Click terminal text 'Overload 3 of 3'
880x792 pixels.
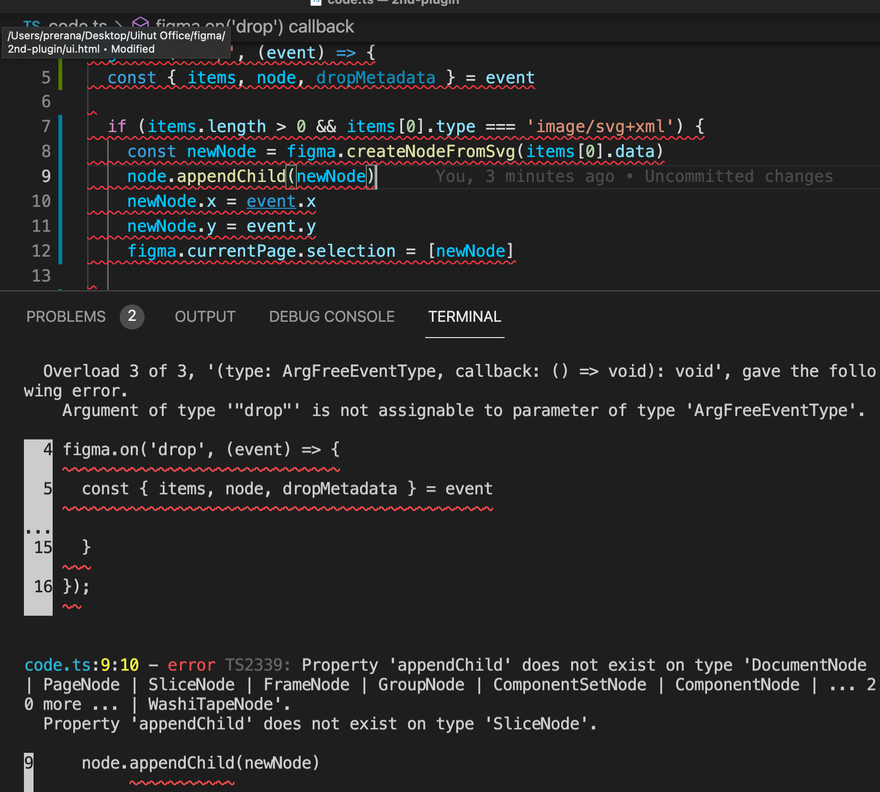click(x=114, y=371)
